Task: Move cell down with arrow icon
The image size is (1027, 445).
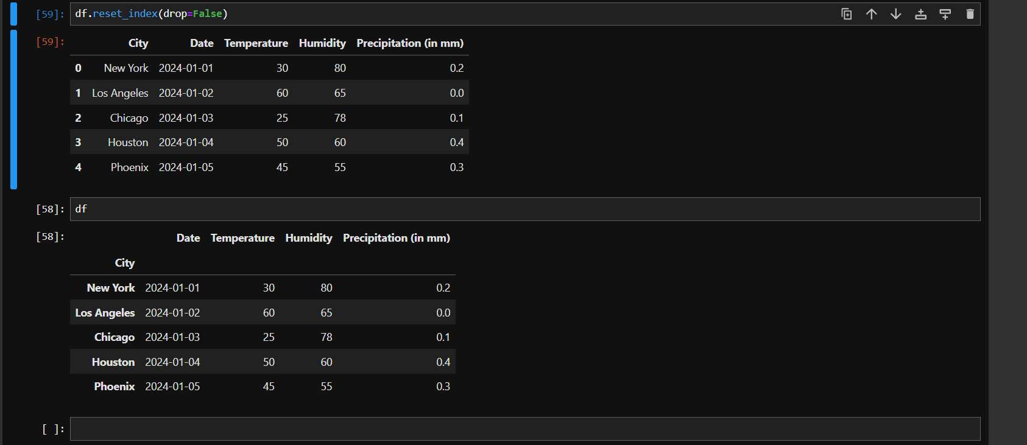Action: [896, 14]
